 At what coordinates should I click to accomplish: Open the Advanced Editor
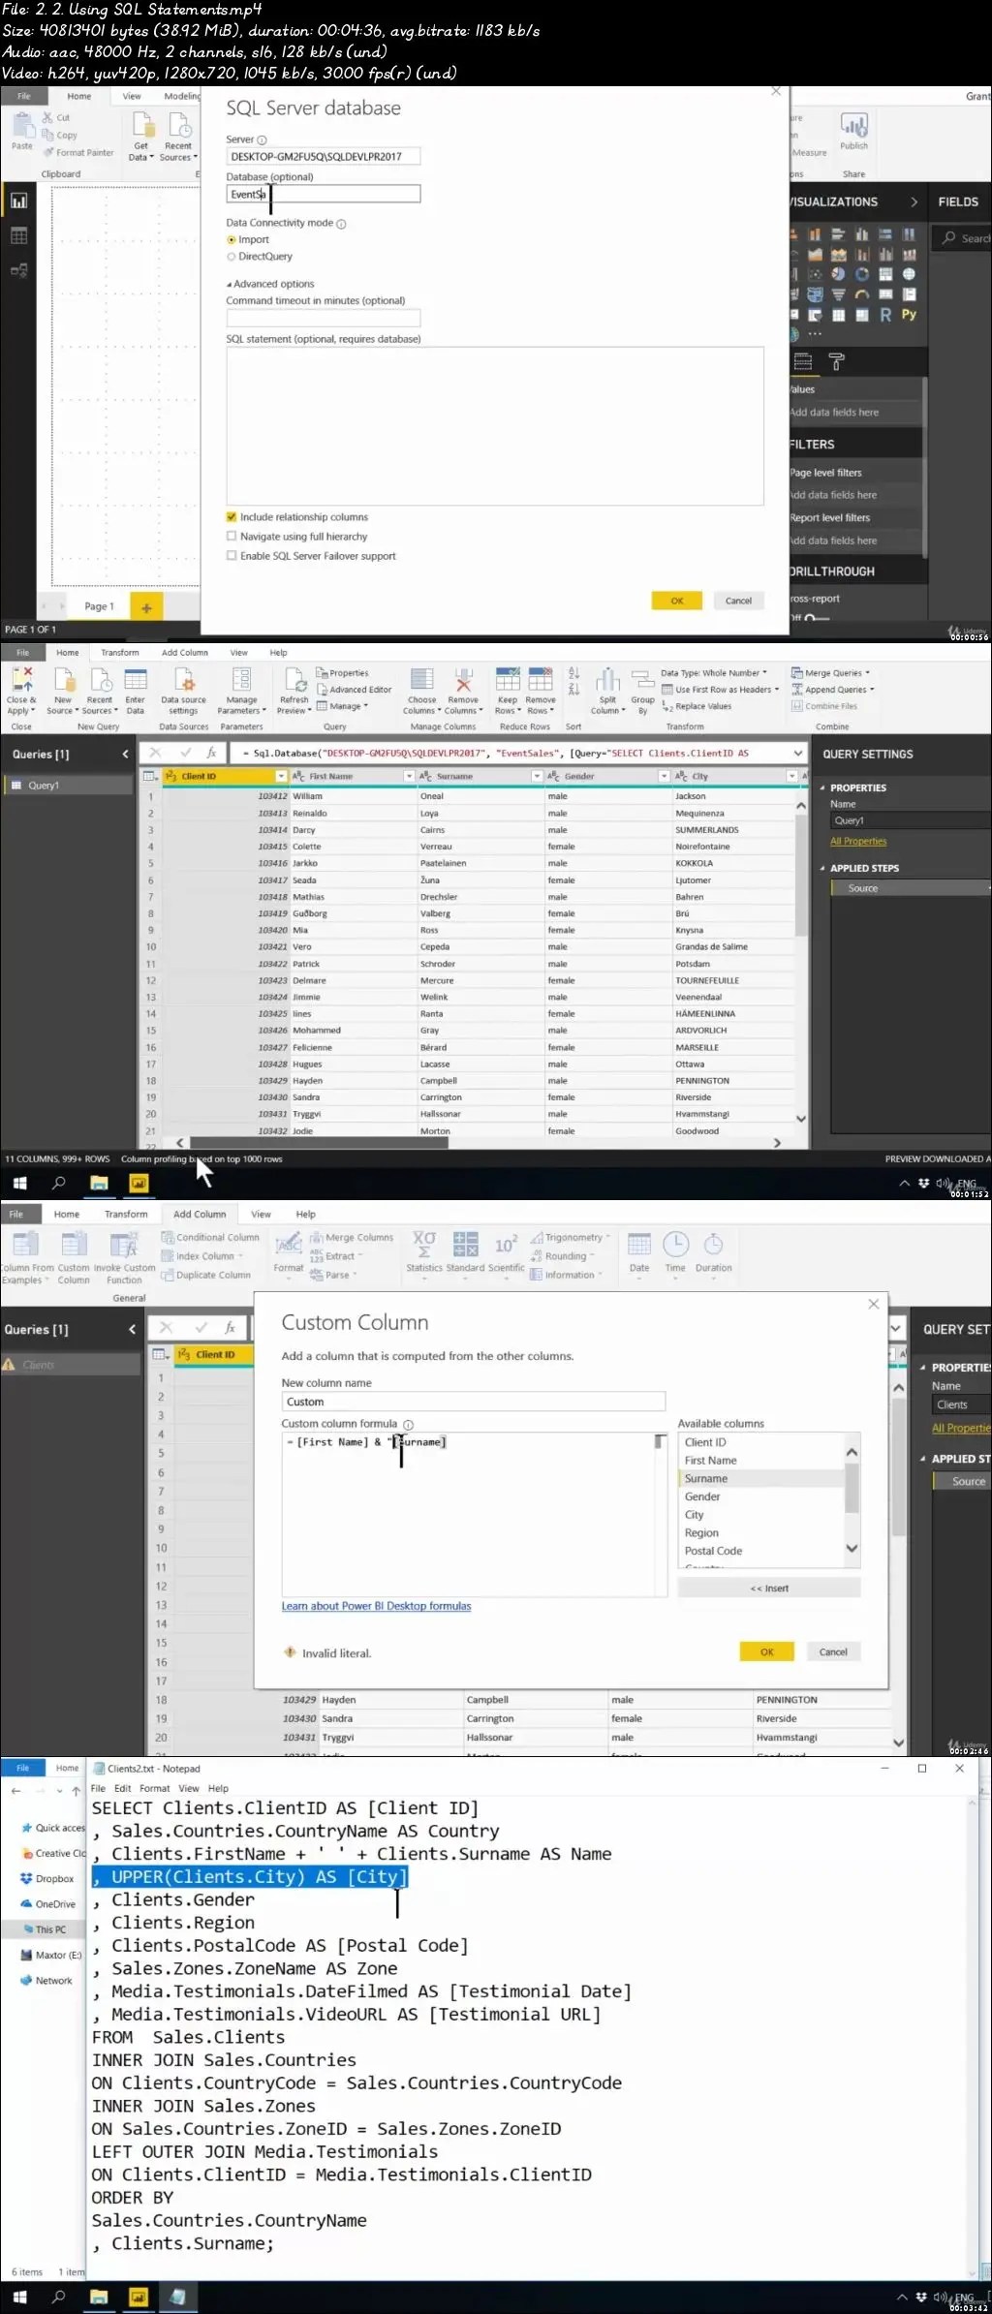355,690
